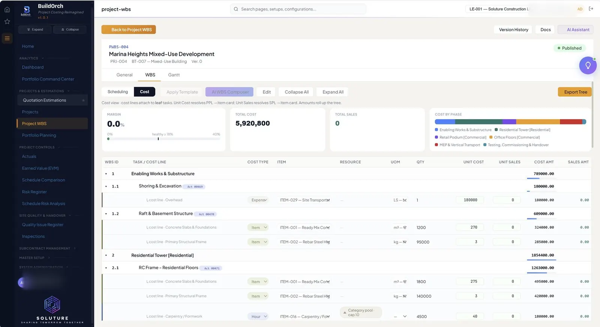Open Dashboard in the sidebar menu
Viewport: 600px width, 327px height.
coord(33,67)
